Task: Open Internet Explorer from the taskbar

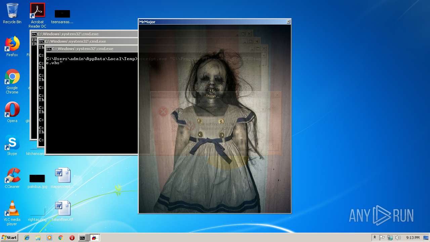Action: [x=27, y=238]
